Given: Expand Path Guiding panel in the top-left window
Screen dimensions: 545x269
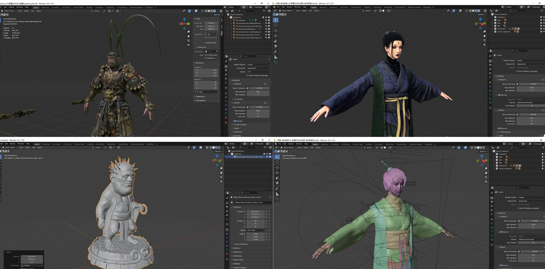Looking at the screenshot, I should coord(233,125).
